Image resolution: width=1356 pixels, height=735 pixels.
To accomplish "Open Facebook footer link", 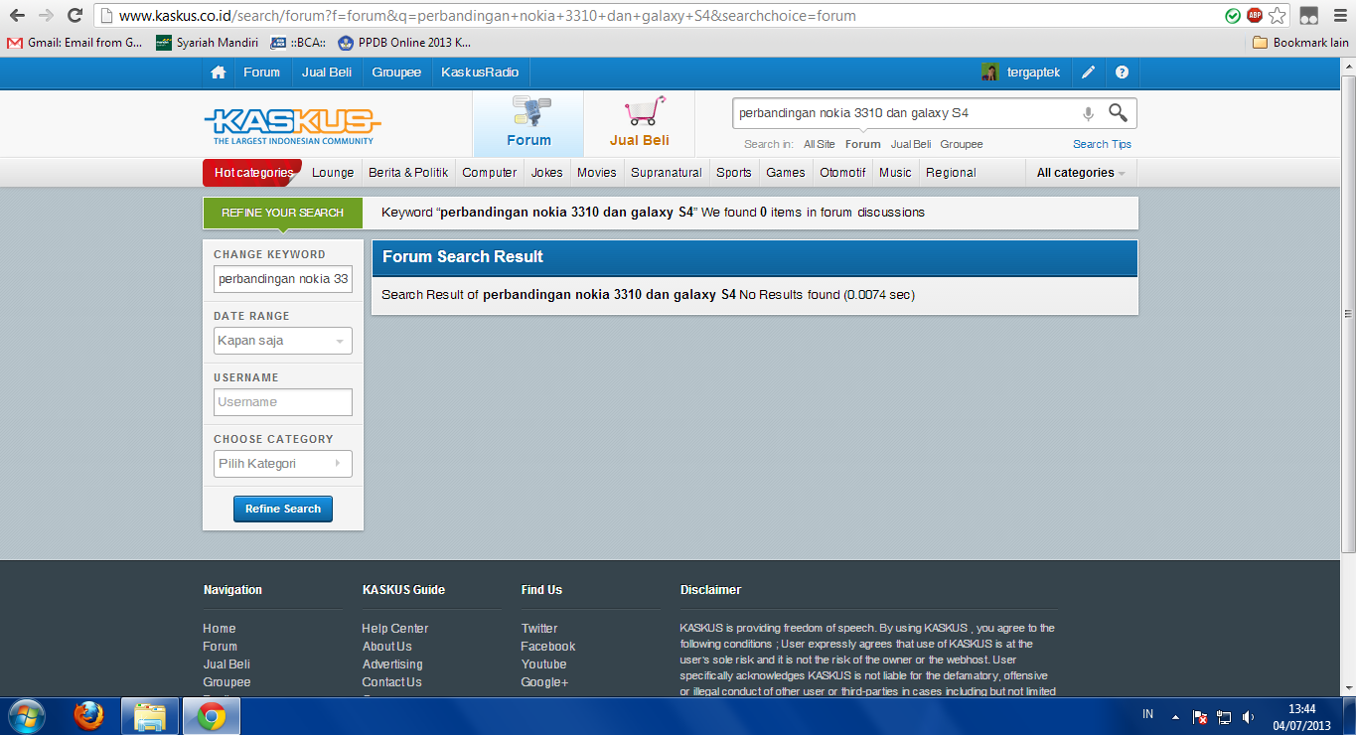I will click(x=548, y=647).
